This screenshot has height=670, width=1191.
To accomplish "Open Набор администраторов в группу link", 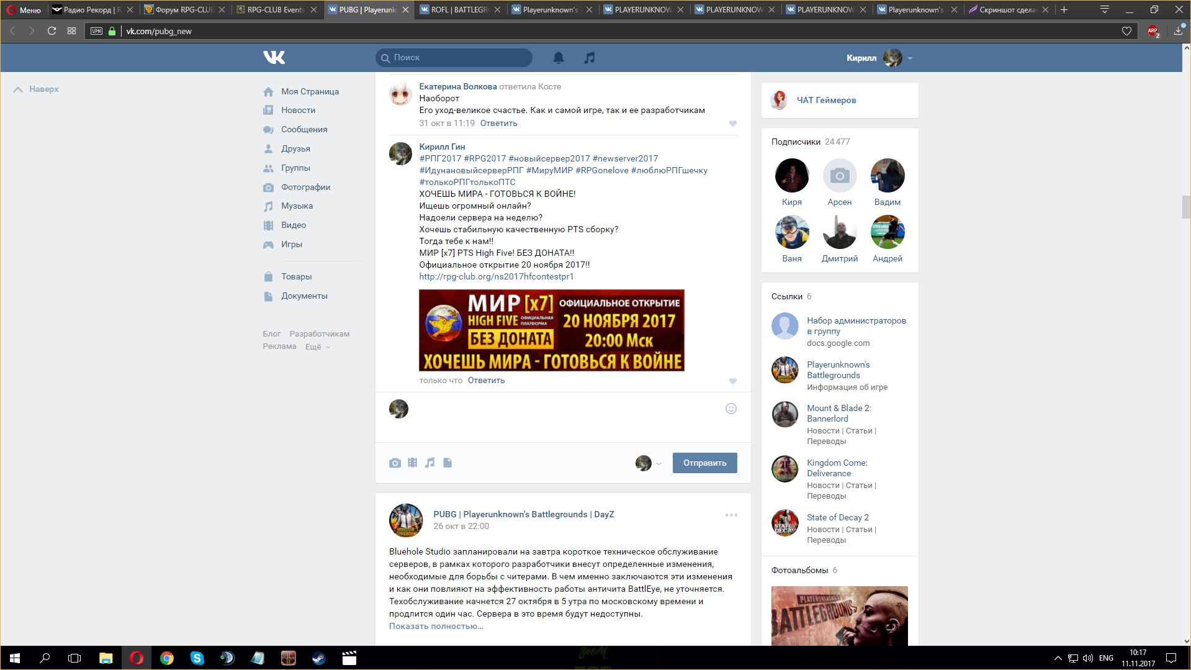I will coord(856,326).
